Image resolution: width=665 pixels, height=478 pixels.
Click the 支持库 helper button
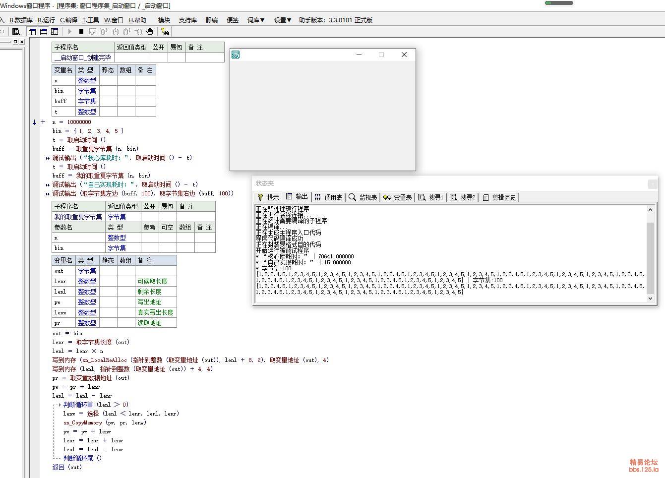tap(188, 20)
